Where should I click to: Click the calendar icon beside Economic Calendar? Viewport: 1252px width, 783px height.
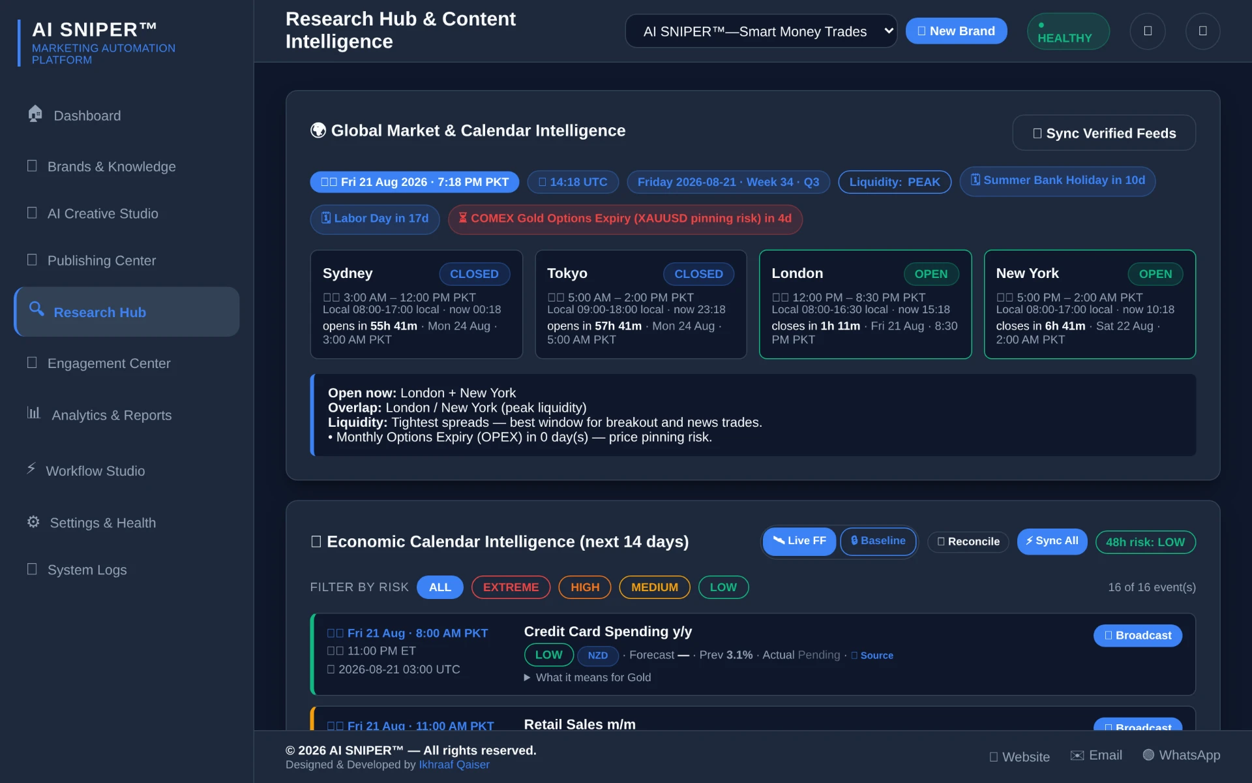316,542
